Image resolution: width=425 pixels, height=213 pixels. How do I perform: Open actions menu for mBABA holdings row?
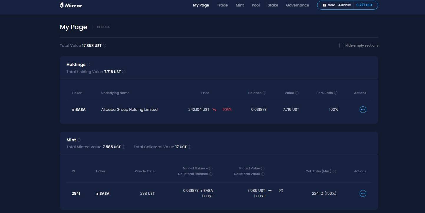coord(363,110)
